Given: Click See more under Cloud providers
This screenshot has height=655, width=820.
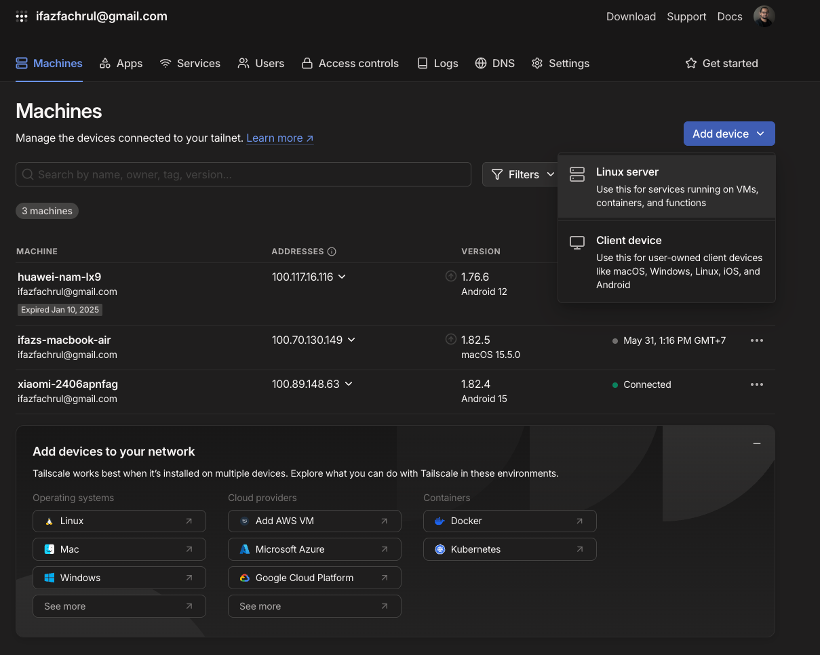Looking at the screenshot, I should pos(315,606).
